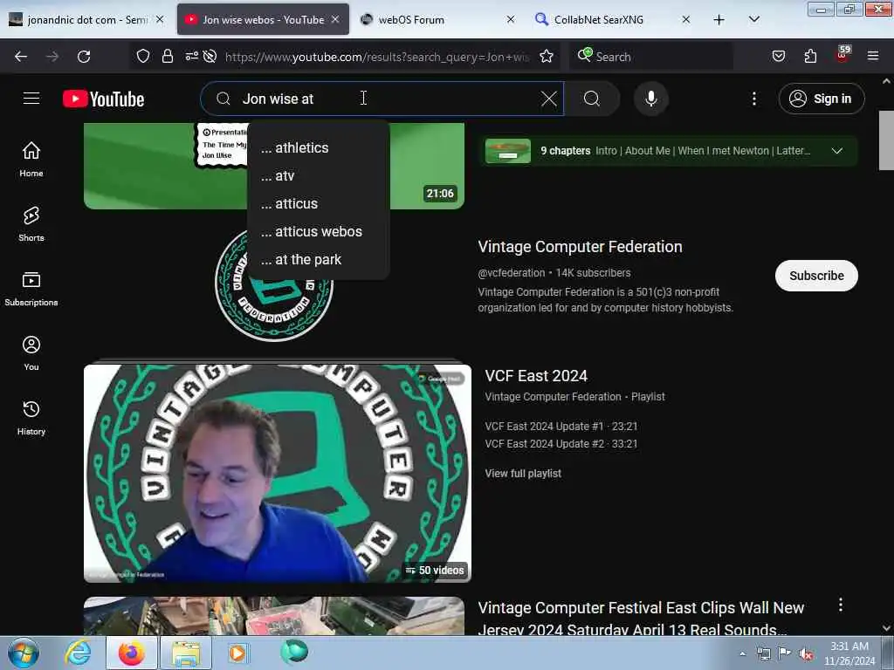Image resolution: width=894 pixels, height=670 pixels.
Task: Click the extension badge showing 59
Action: [x=842, y=54]
